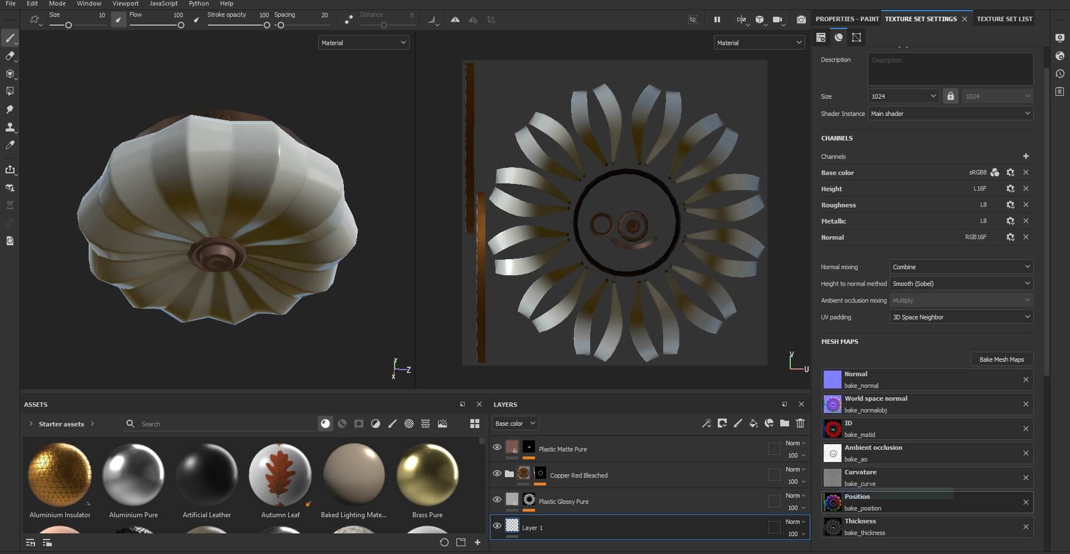Open the Base color channel dropdown in Layers
The height and width of the screenshot is (554, 1070).
(x=515, y=424)
